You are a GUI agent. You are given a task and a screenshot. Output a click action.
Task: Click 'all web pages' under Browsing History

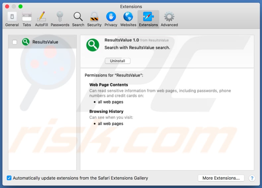[x=110, y=124]
